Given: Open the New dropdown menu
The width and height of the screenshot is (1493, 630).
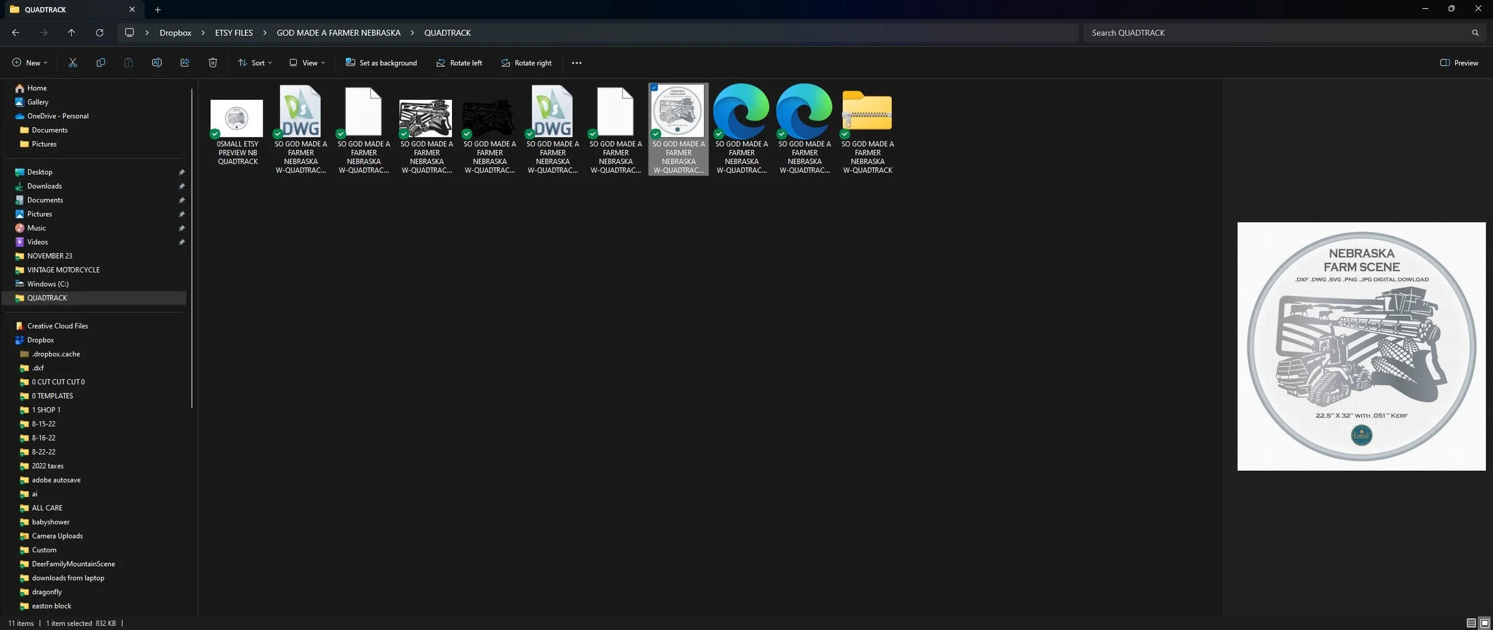Looking at the screenshot, I should click(29, 63).
